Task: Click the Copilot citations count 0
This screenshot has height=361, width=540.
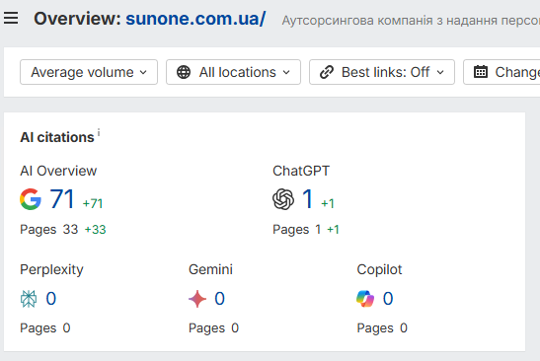Action: (388, 298)
